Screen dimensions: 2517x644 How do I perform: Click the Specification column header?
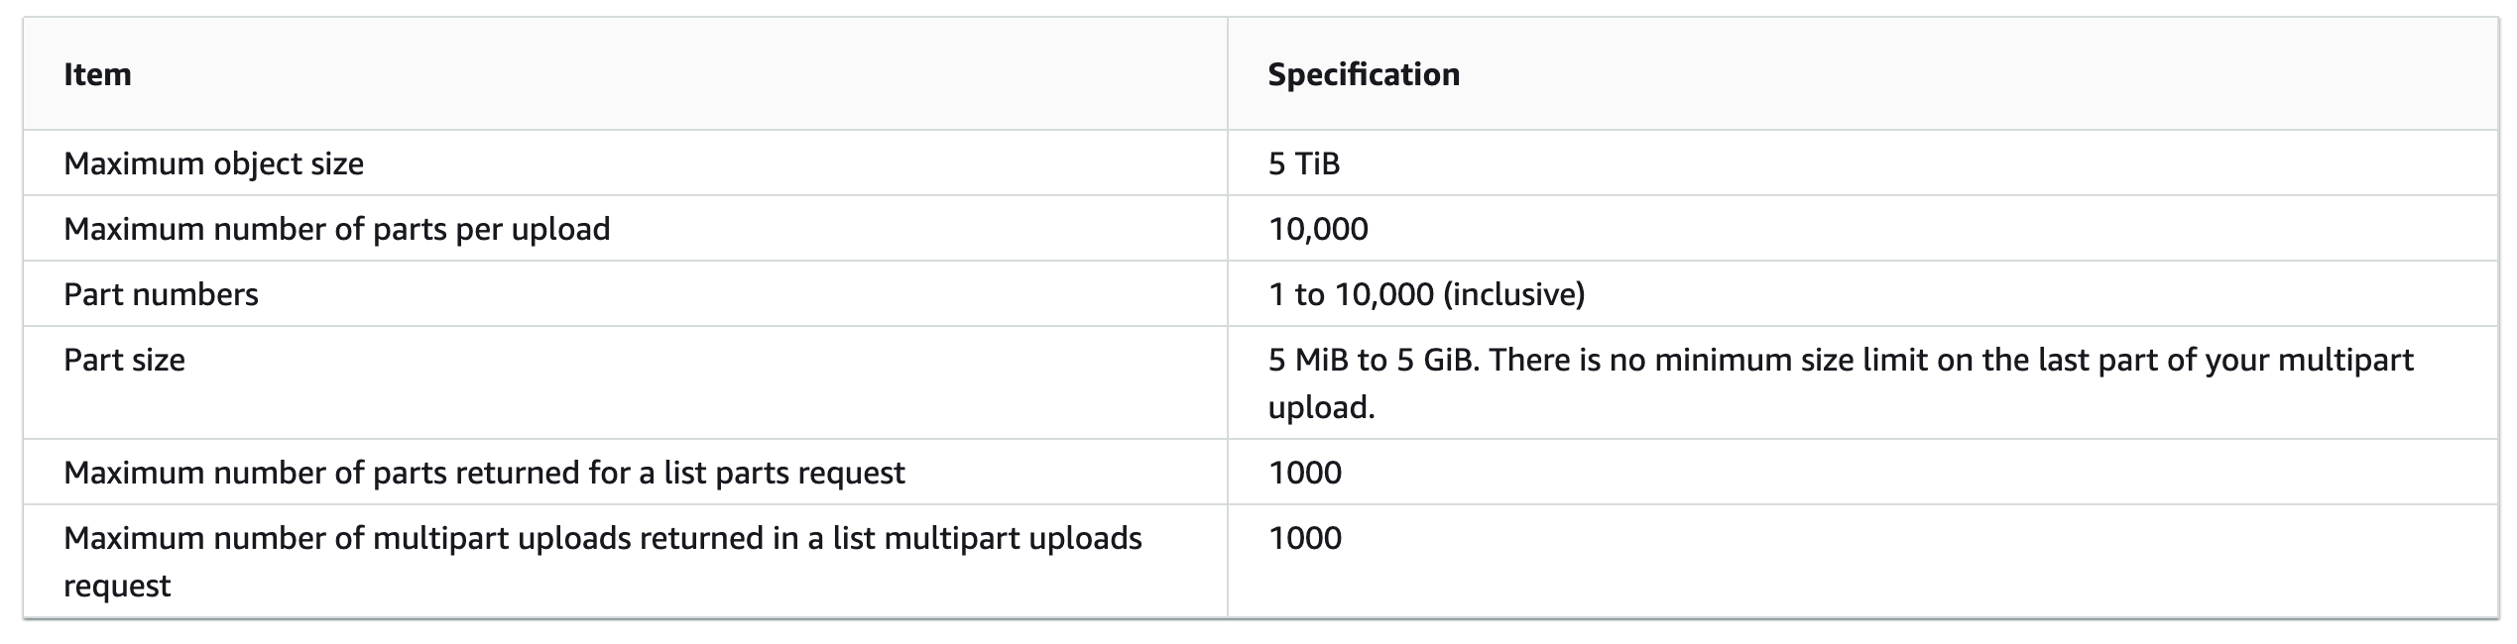[1364, 74]
